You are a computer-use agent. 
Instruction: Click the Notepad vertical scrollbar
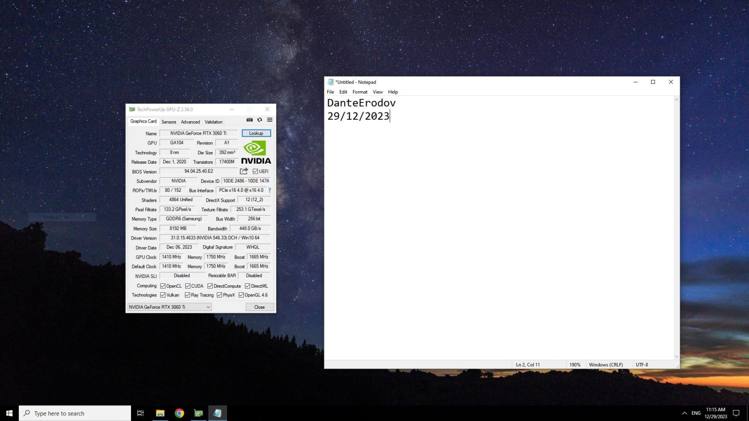[676, 228]
